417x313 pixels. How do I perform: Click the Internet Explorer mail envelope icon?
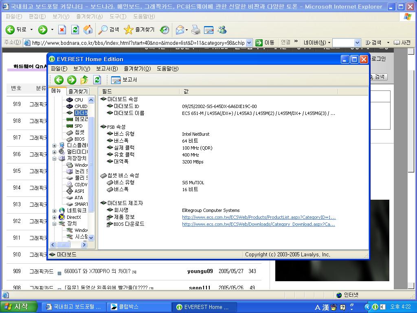tap(180, 29)
